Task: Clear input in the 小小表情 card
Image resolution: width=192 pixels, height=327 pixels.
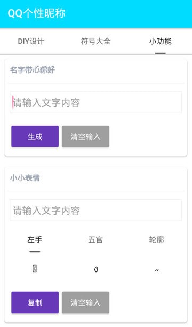Action: point(85,302)
